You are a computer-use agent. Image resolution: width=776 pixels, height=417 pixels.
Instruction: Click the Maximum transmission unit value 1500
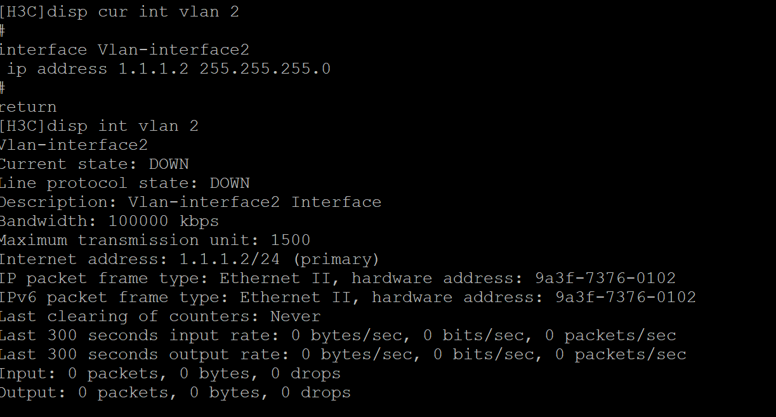click(291, 240)
